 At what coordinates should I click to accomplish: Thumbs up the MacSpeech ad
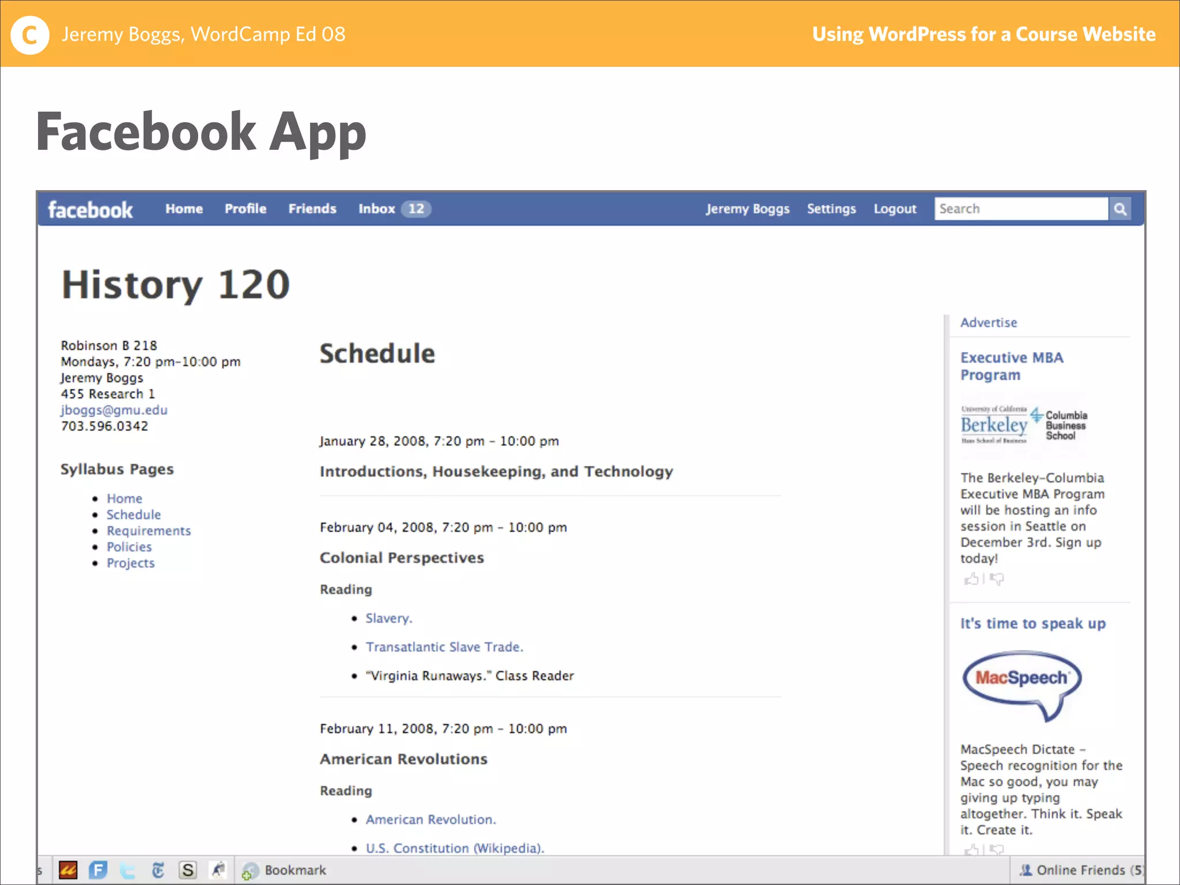(x=972, y=849)
